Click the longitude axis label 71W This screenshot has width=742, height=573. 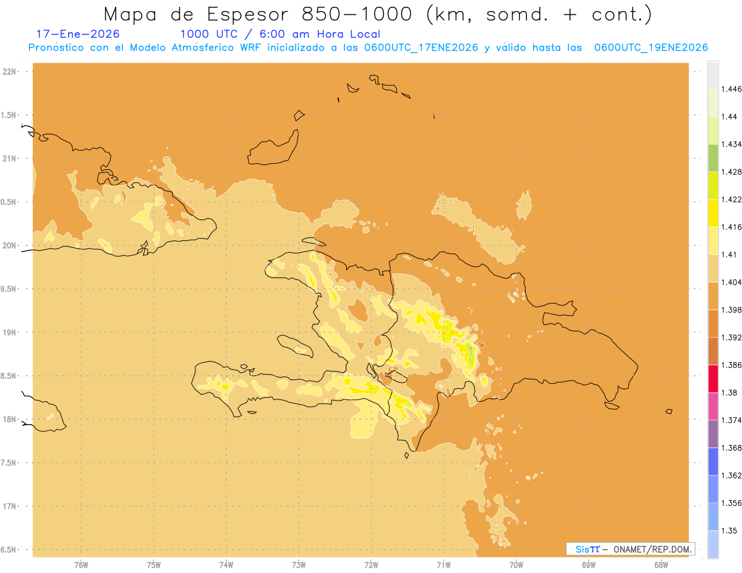coord(443,564)
